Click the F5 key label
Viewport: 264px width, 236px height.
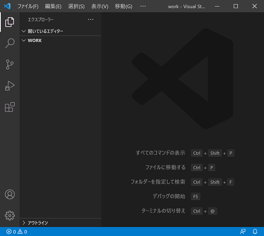coord(195,196)
